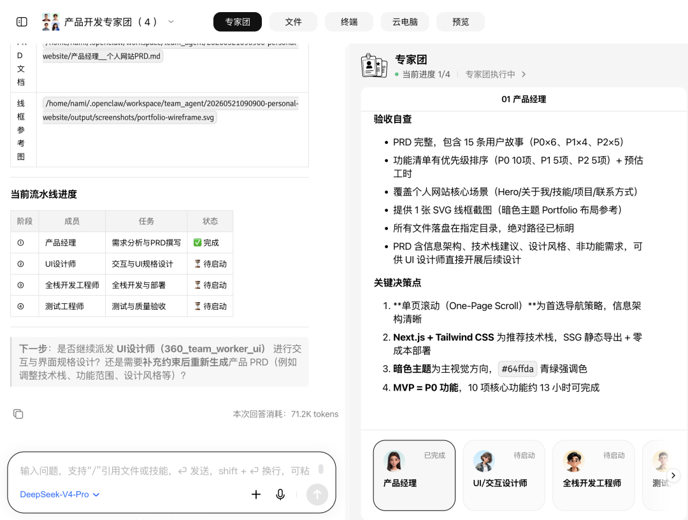
Task: Click the 专家团 ID badge icon
Action: tap(374, 66)
